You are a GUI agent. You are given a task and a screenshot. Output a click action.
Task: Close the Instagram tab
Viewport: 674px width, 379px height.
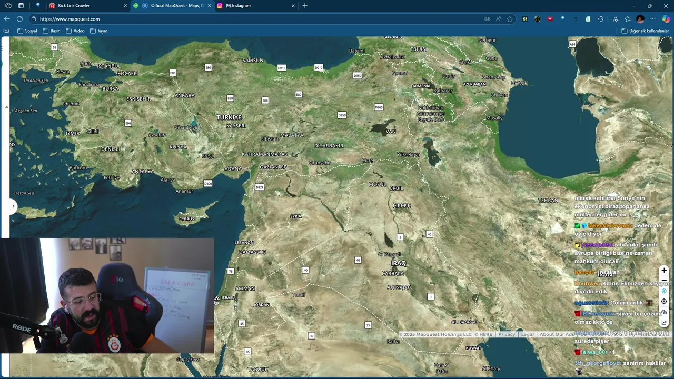tap(293, 5)
